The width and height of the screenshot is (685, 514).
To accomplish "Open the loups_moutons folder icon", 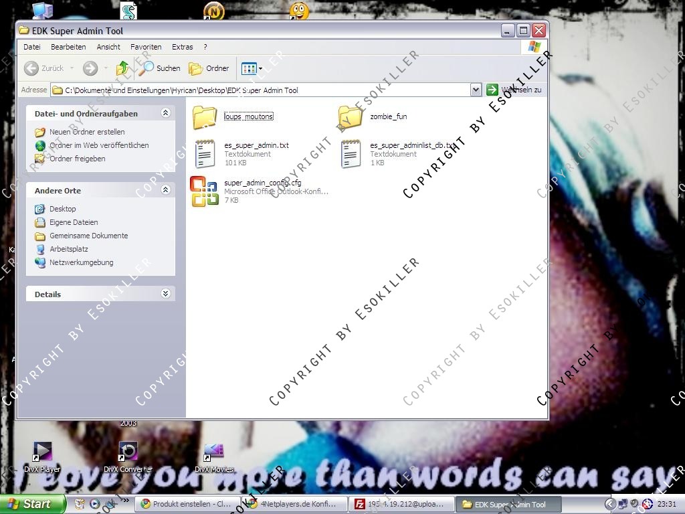I will point(204,117).
